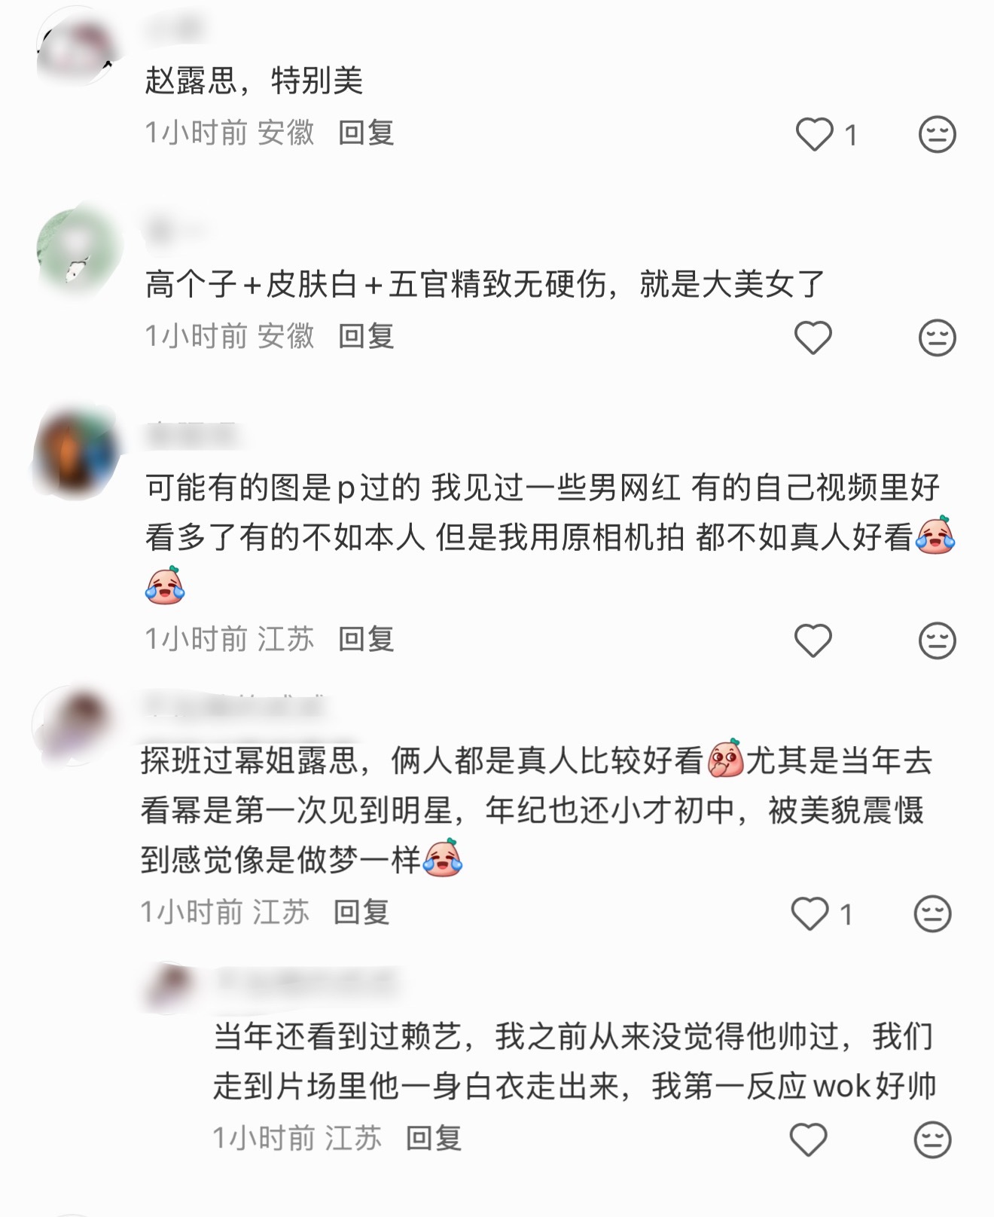Reply to the 当年还看到过赖艺 comment
The image size is (994, 1217).
[434, 1138]
